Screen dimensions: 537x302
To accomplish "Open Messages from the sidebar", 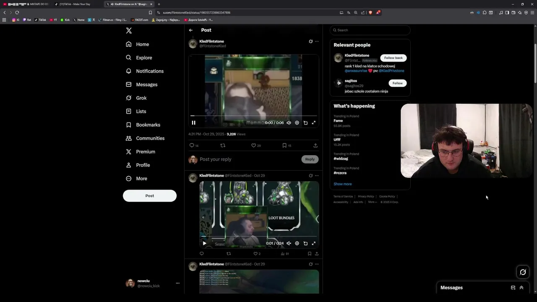I will coord(142,84).
